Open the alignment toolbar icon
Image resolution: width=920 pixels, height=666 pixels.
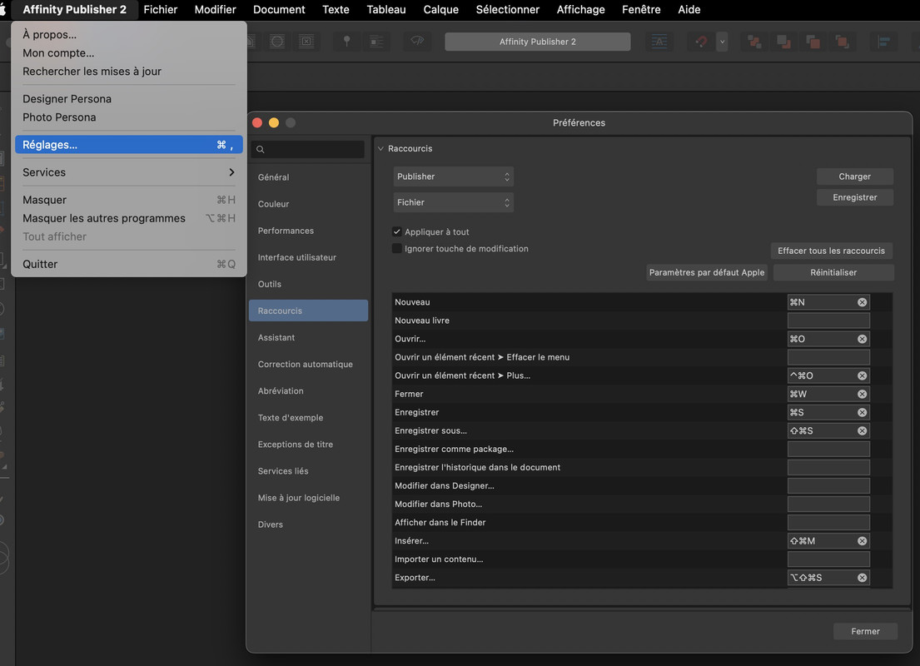pos(883,42)
